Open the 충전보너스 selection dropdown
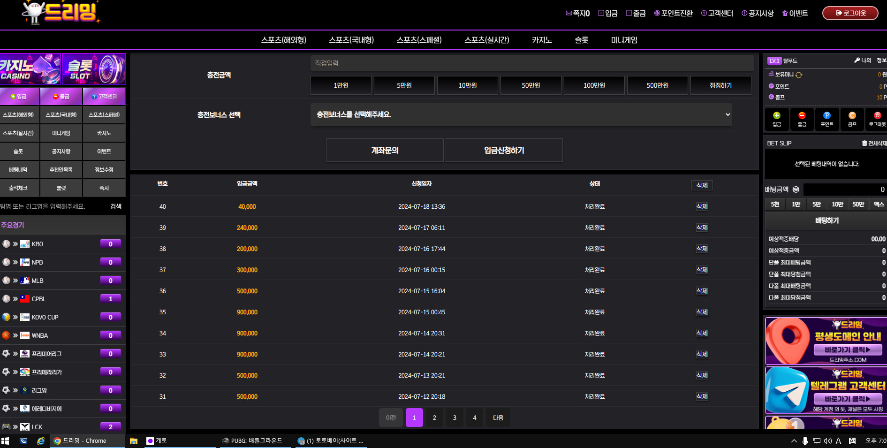Image resolution: width=887 pixels, height=448 pixels. click(x=521, y=114)
